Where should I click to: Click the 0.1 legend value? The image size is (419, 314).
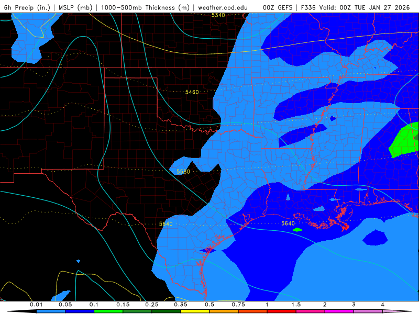[x=94, y=305]
